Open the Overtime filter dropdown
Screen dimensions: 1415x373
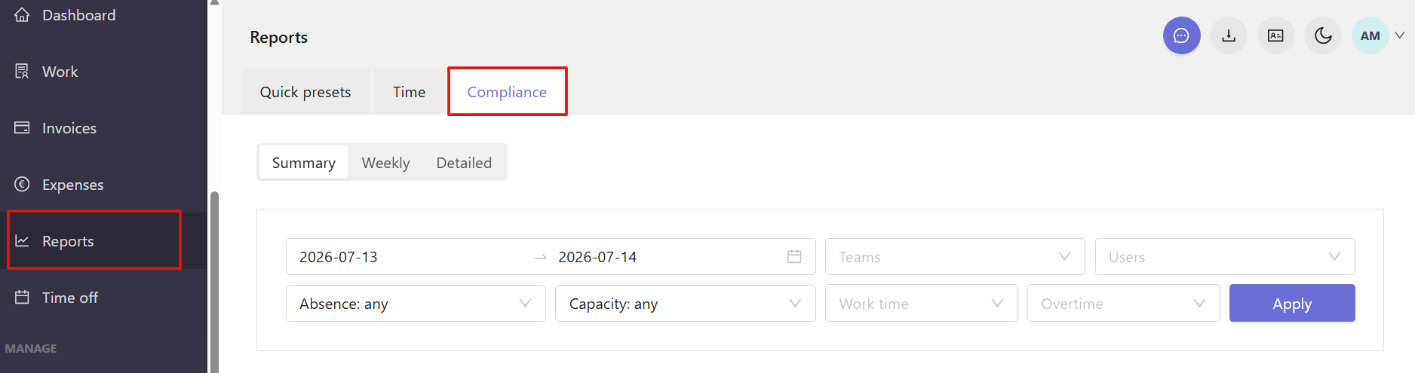[1123, 304]
